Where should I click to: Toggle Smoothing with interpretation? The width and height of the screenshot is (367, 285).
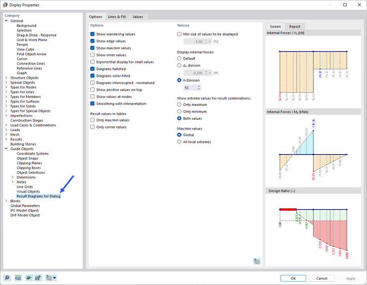coord(92,103)
